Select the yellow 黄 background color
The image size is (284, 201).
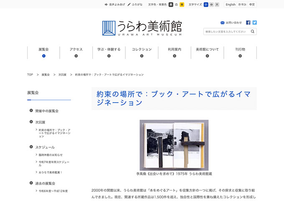tap(182, 5)
